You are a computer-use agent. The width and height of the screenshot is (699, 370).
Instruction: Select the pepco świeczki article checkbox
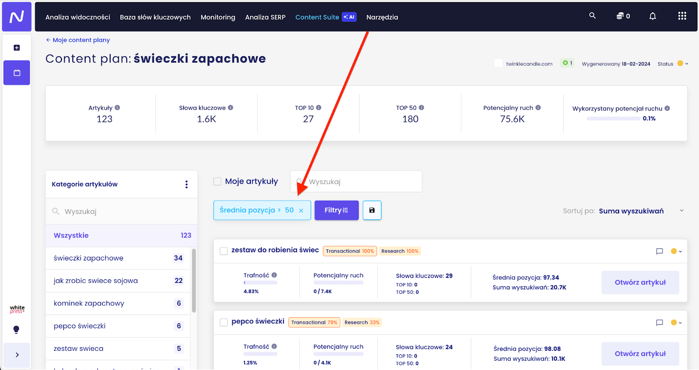point(224,322)
